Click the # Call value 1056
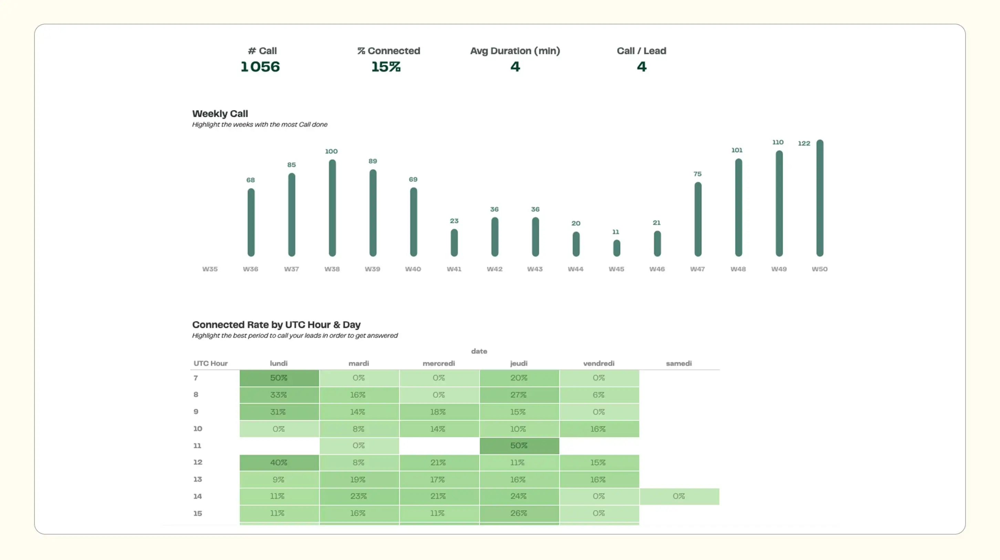Screen dimensions: 1000x560 coord(260,67)
